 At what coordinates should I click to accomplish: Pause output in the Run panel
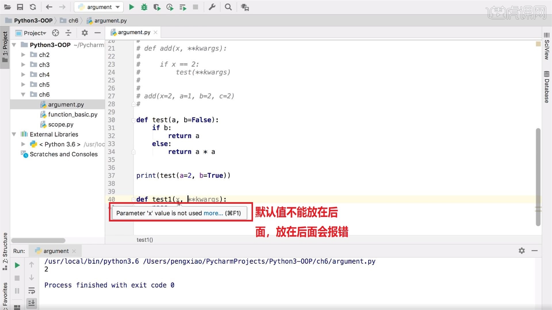click(17, 291)
